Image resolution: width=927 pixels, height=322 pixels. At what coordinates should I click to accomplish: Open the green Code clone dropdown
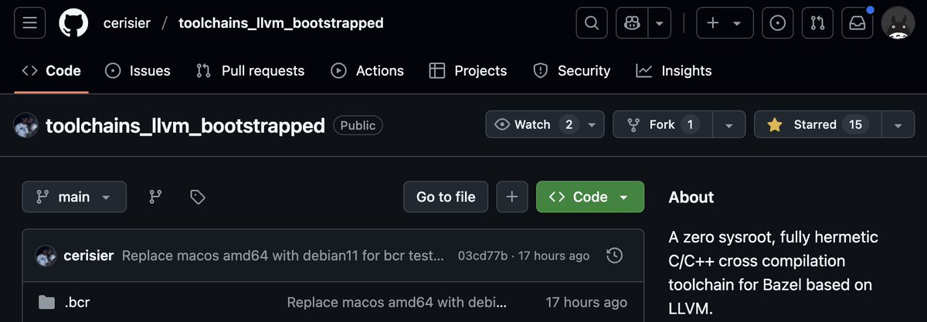(x=590, y=197)
